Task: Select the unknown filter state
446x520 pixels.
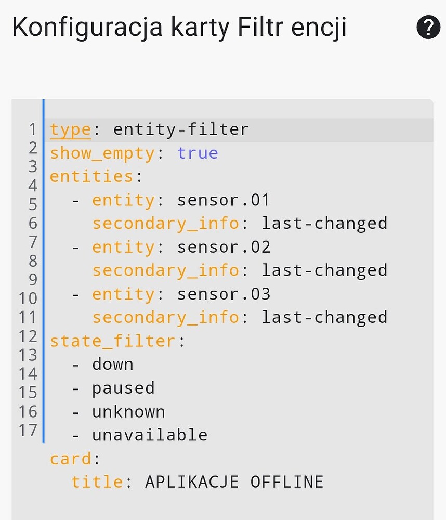Action: pos(128,411)
